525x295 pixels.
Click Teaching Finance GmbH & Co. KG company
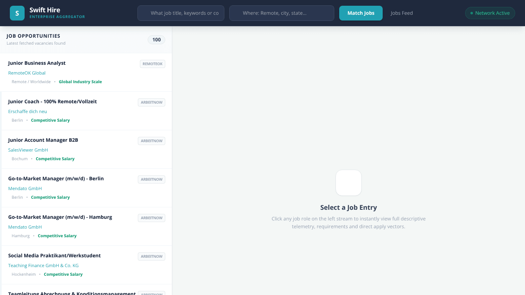tap(43, 265)
